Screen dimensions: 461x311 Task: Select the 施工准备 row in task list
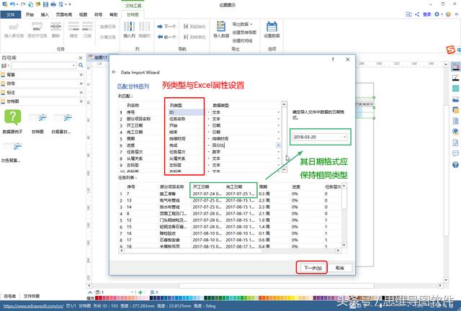pos(230,194)
